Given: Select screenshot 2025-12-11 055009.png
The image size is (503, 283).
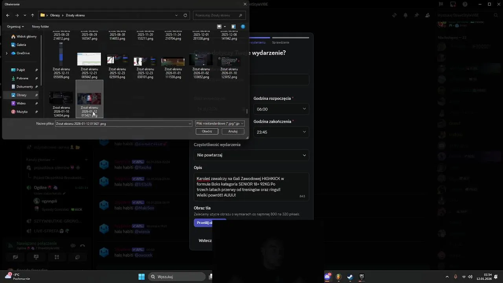Looking at the screenshot, I should click(61, 61).
